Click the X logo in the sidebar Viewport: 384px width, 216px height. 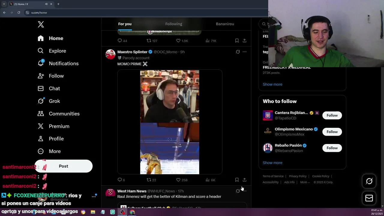[41, 25]
